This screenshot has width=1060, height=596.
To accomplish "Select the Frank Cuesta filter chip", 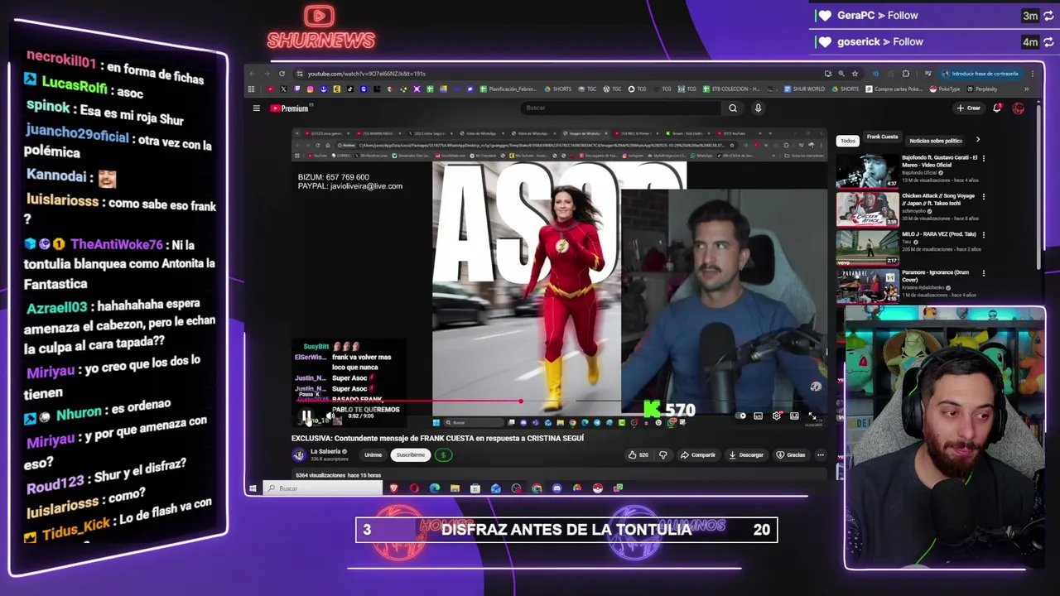I will pyautogui.click(x=882, y=137).
